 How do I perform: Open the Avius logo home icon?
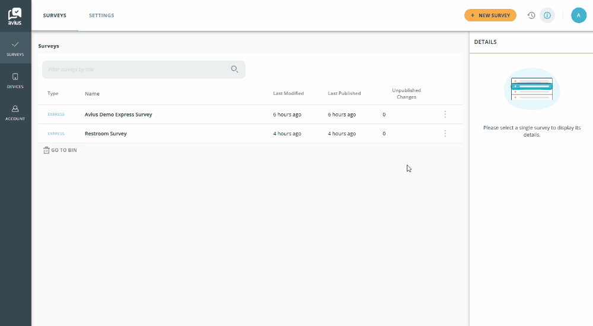(15, 16)
